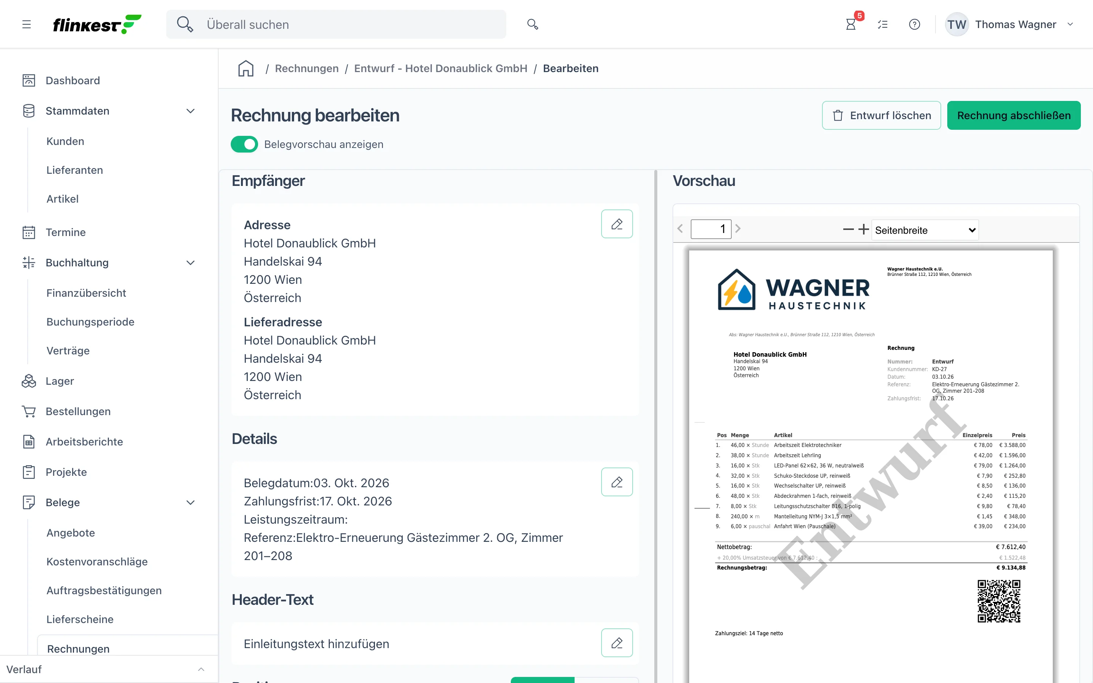1093x683 pixels.
Task: Click the Stammdaten database icon
Action: (x=29, y=111)
